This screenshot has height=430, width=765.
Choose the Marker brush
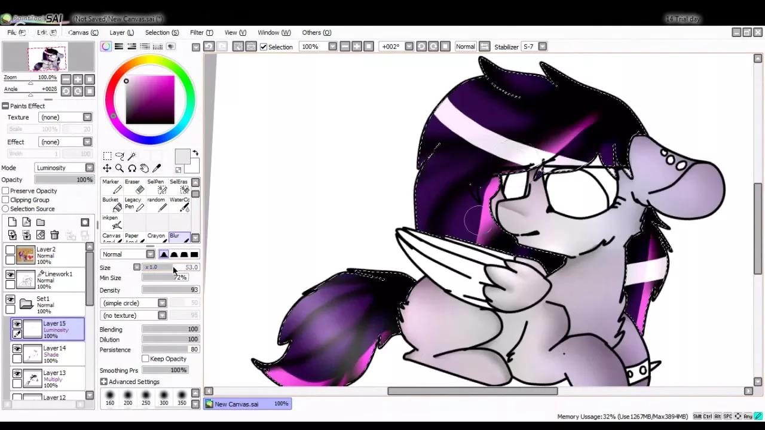[111, 186]
